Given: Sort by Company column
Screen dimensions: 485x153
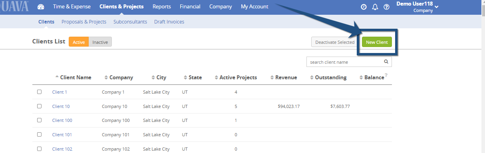Looking at the screenshot, I should pyautogui.click(x=119, y=77).
